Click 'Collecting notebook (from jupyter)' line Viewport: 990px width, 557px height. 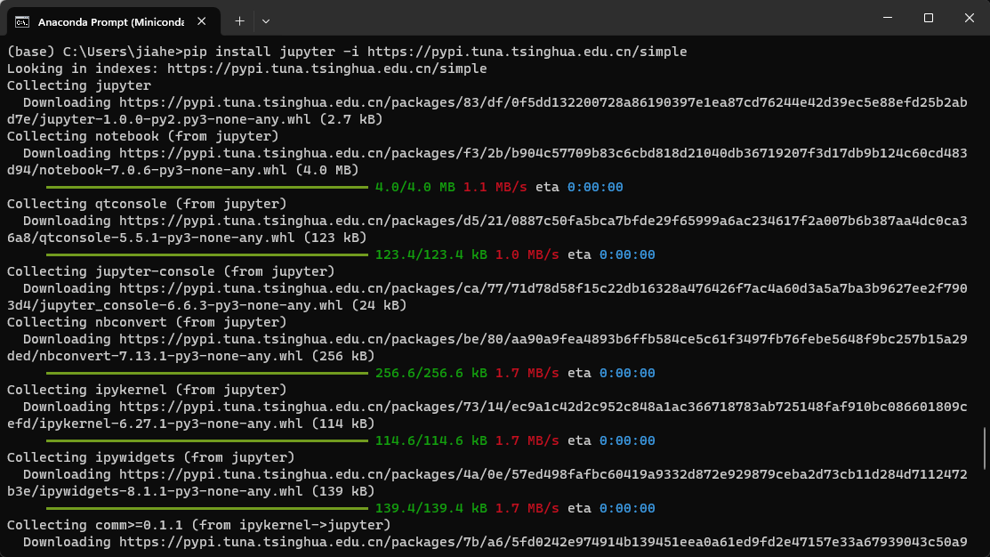pos(142,136)
